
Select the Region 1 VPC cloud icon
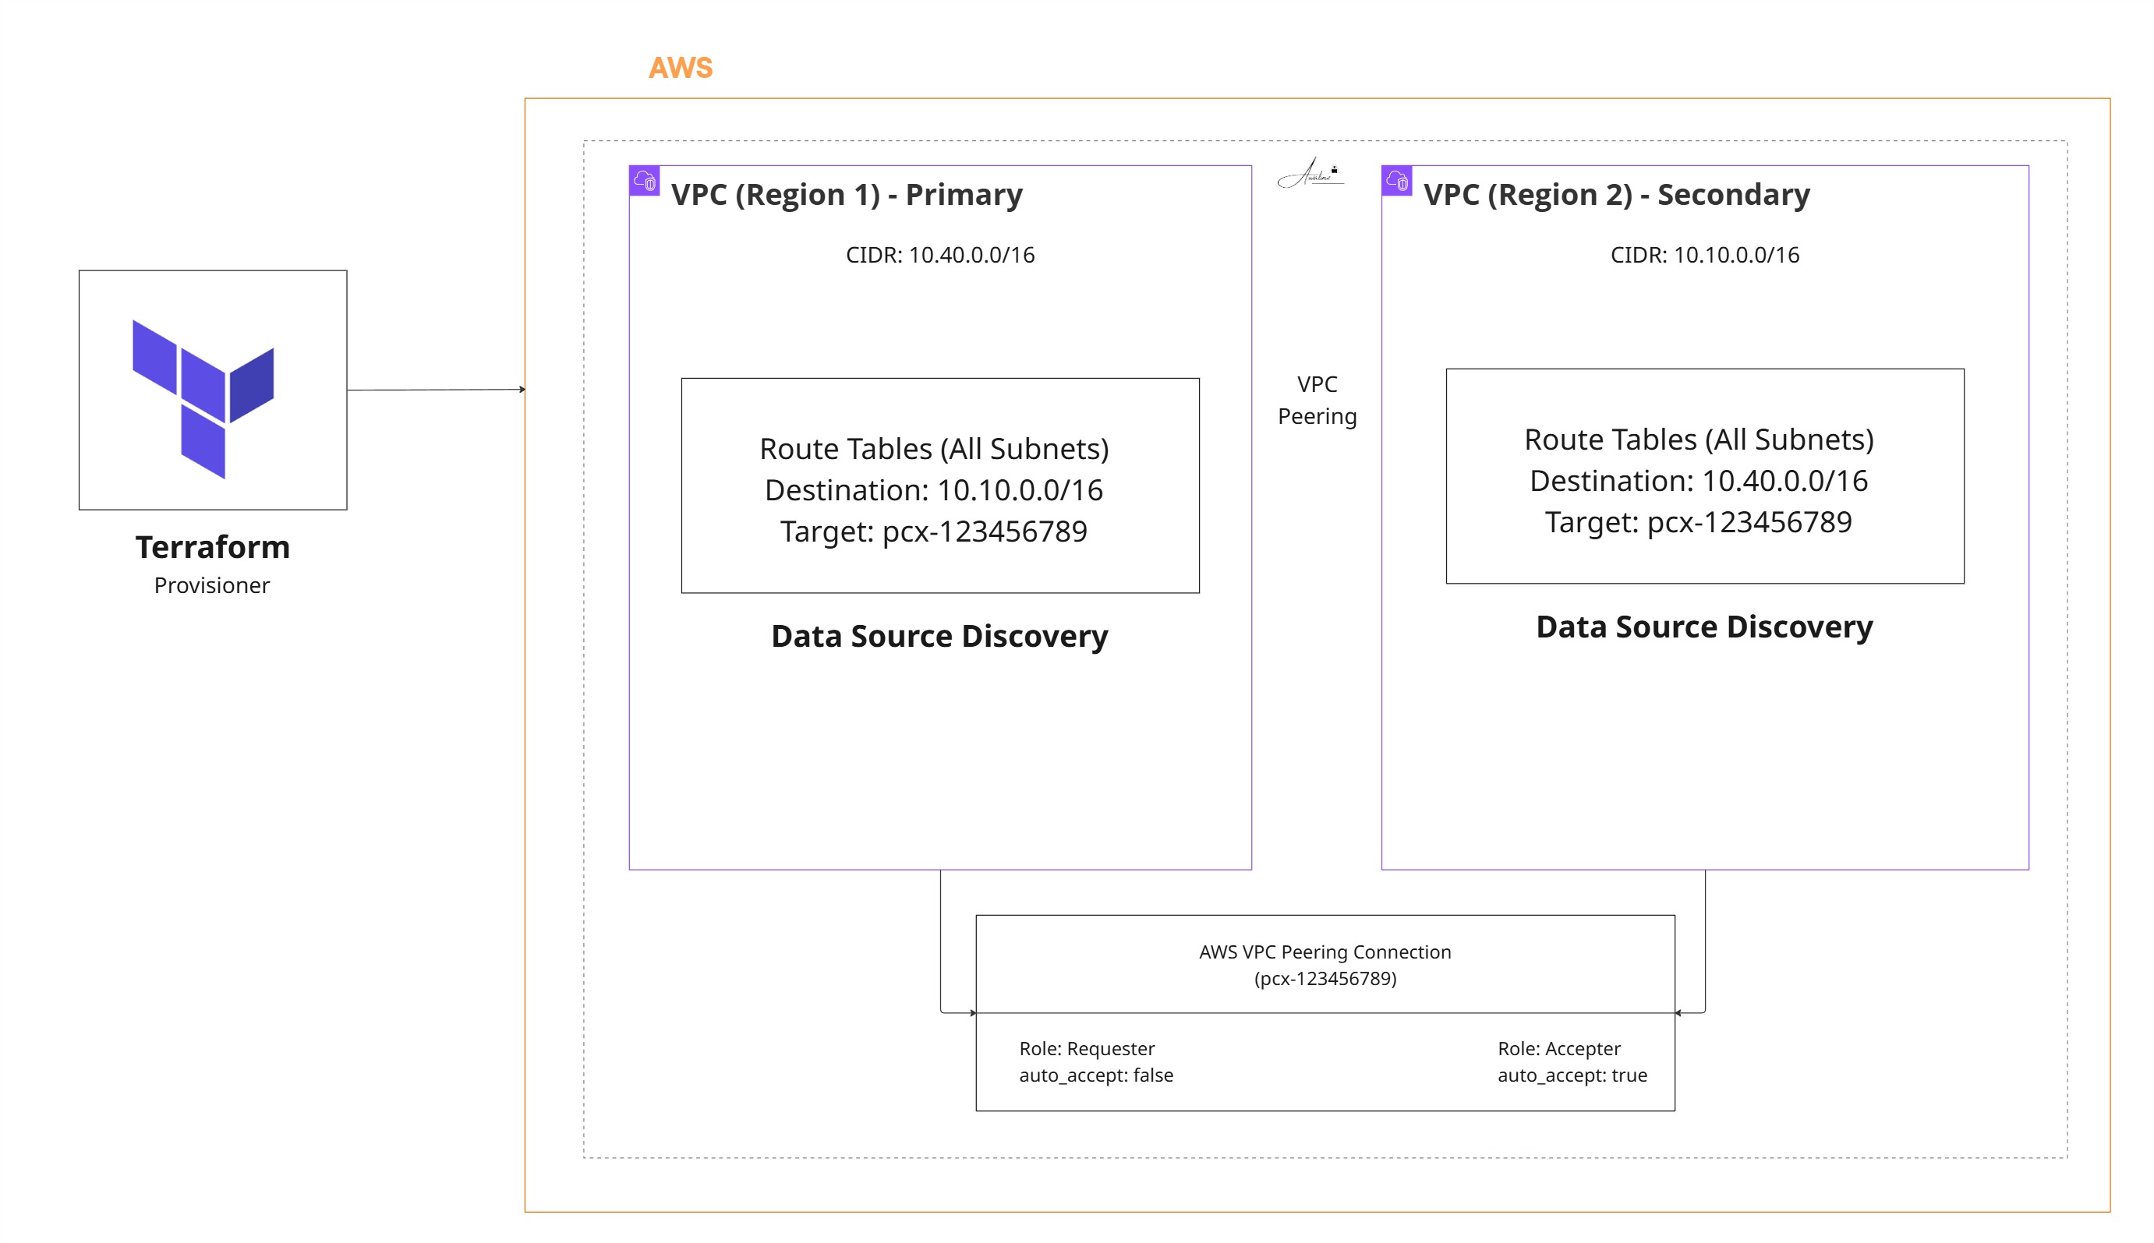[x=645, y=181]
